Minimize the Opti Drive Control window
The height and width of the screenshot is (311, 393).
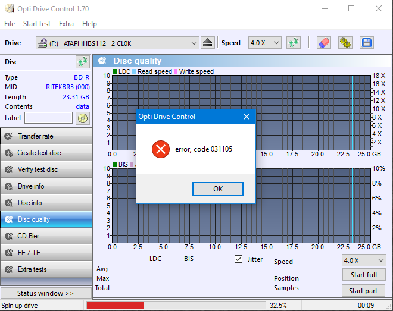point(325,8)
